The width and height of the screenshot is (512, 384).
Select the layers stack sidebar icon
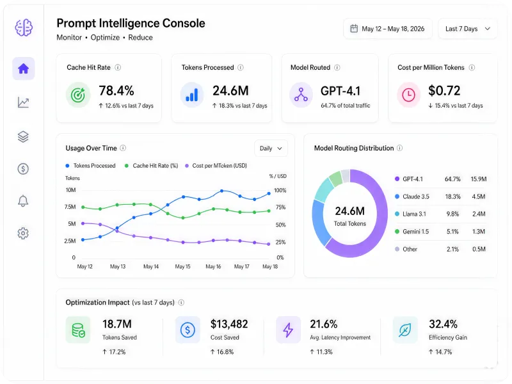click(x=23, y=136)
